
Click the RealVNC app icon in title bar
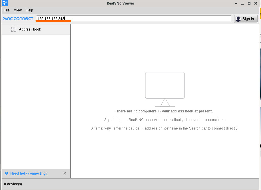coord(5,3)
